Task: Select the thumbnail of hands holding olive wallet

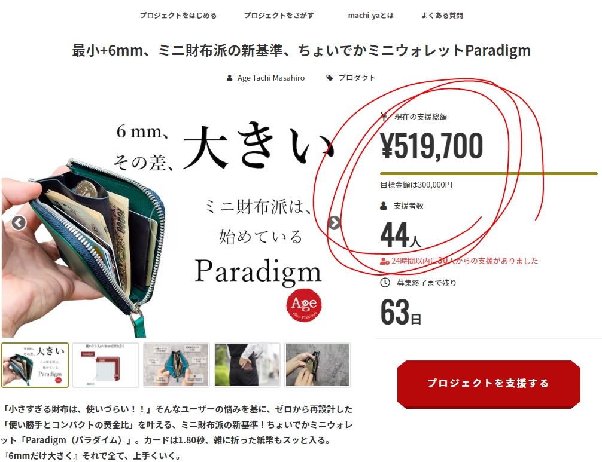Action: (318, 365)
